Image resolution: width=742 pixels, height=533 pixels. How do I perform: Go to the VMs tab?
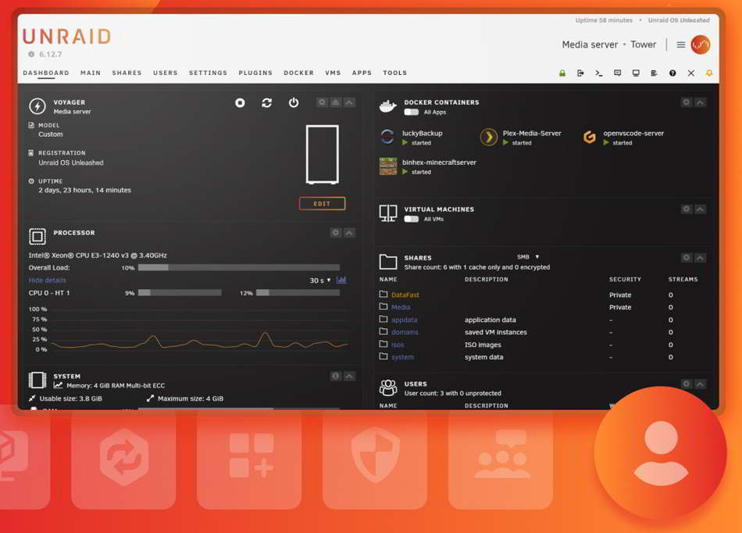coord(334,73)
